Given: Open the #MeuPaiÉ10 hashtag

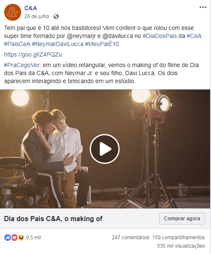Looking at the screenshot, I should pos(102,44).
